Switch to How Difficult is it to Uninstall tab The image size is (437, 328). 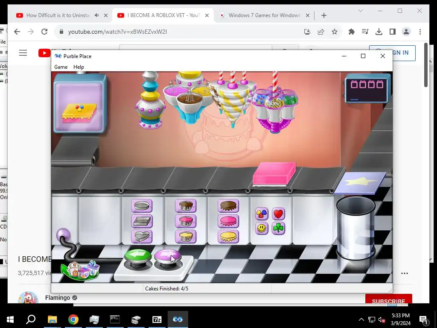click(x=58, y=15)
